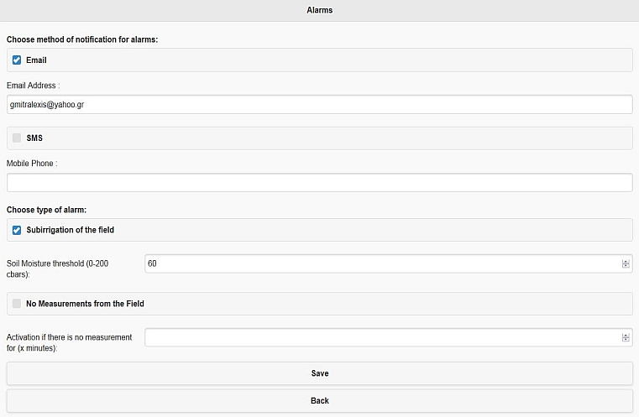Viewport: 639px width, 417px height.
Task: Click the Email Address input field
Action: [319, 105]
